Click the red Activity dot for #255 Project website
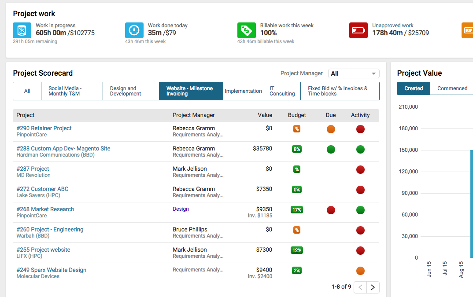 point(360,250)
